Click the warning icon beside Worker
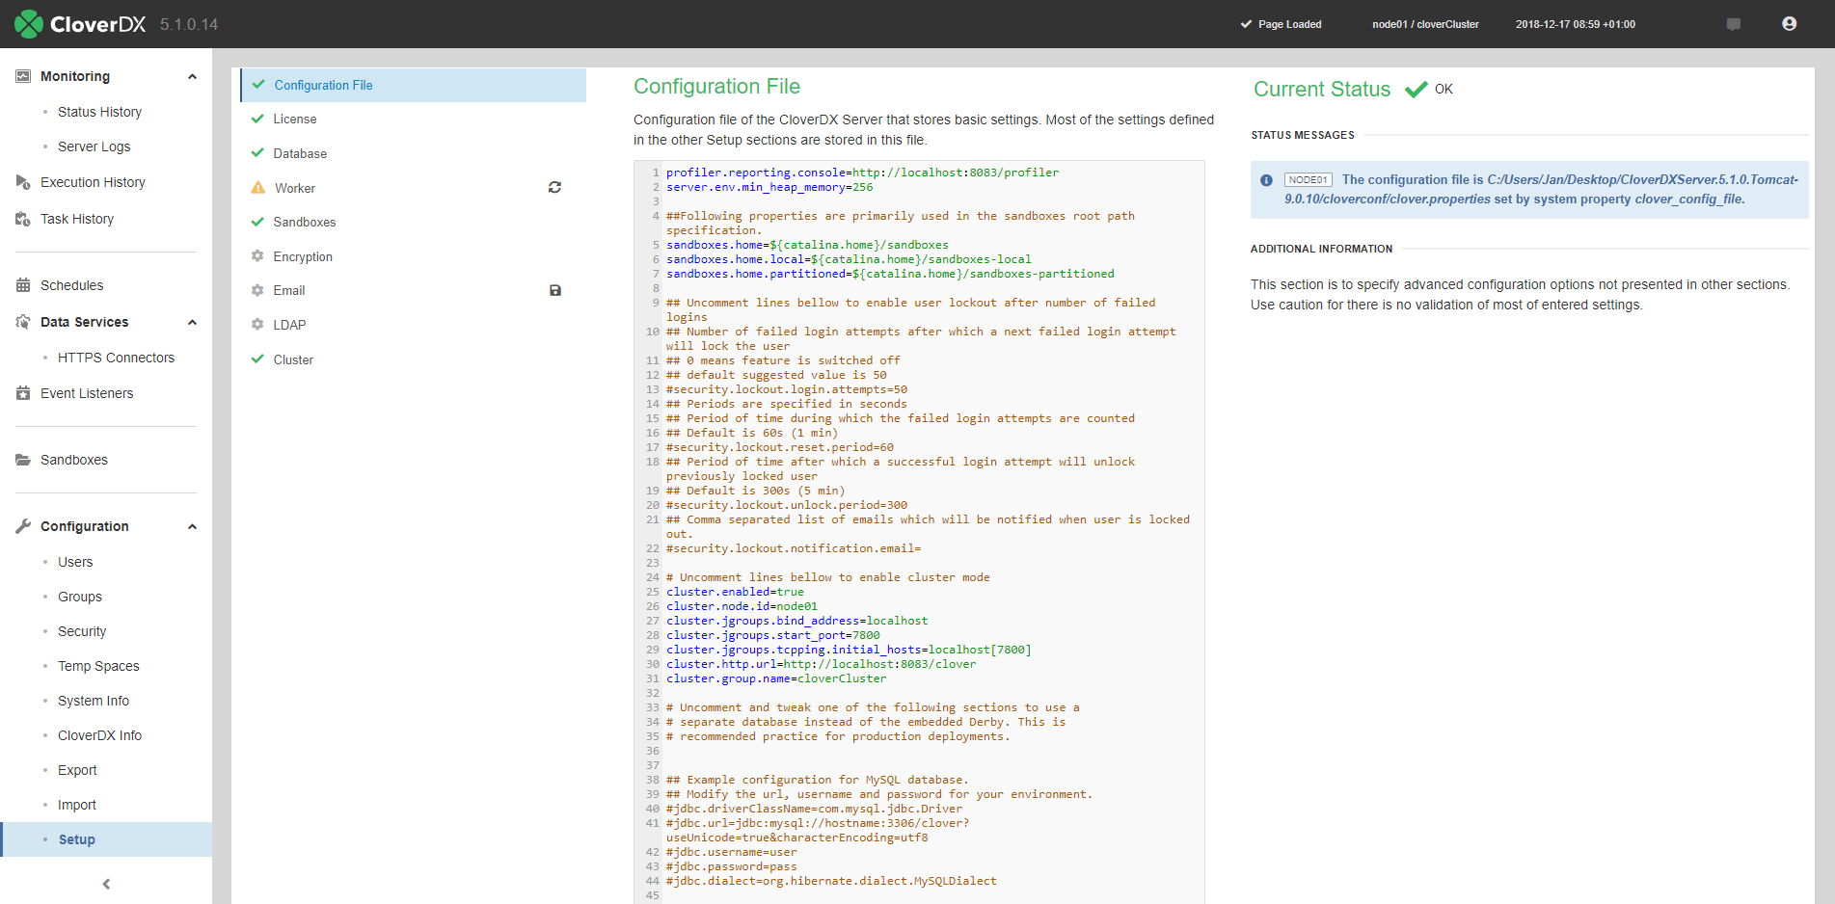Image resolution: width=1835 pixels, height=904 pixels. 258,188
